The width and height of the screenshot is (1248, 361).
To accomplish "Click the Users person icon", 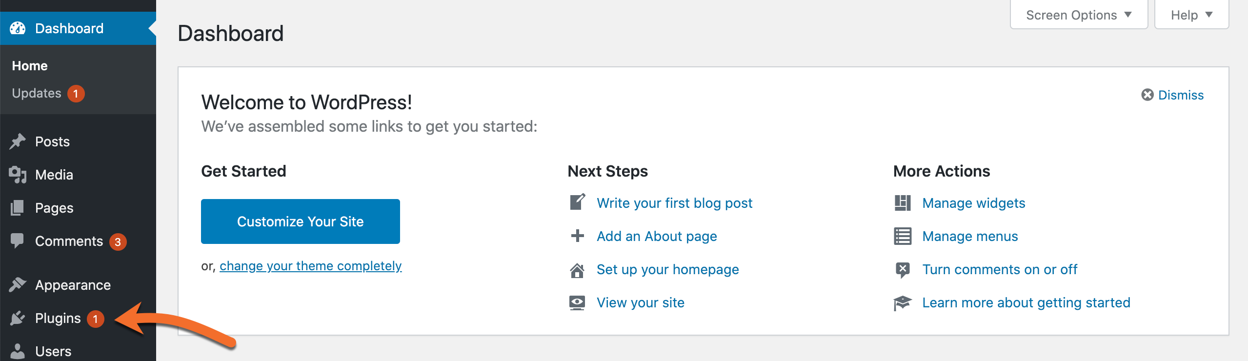I will pos(18,351).
